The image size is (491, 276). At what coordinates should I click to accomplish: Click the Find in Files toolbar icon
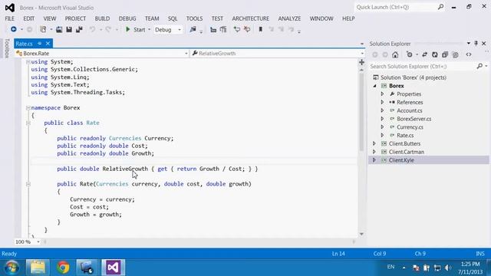coord(193,29)
